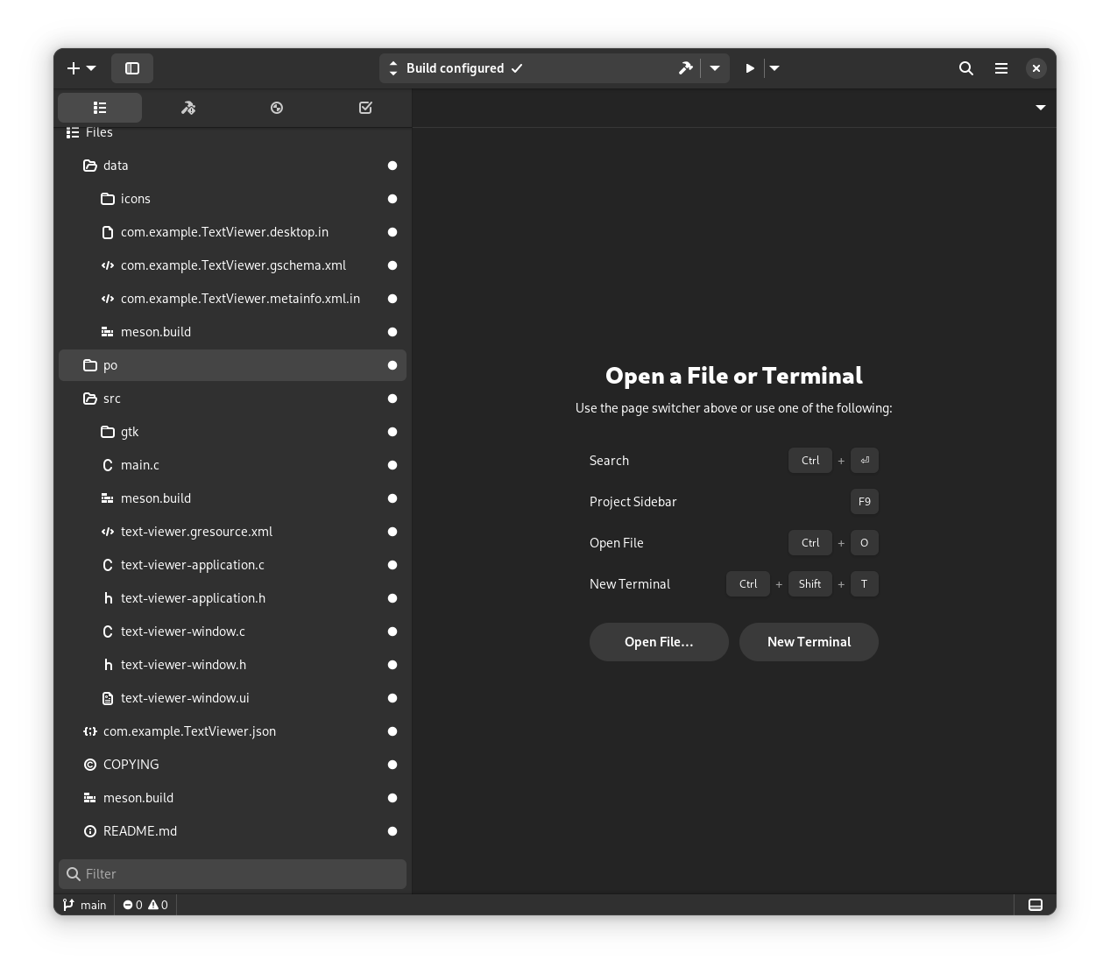Image resolution: width=1110 pixels, height=974 pixels.
Task: Switch to the Todo checkbox tab
Action: pyautogui.click(x=365, y=107)
